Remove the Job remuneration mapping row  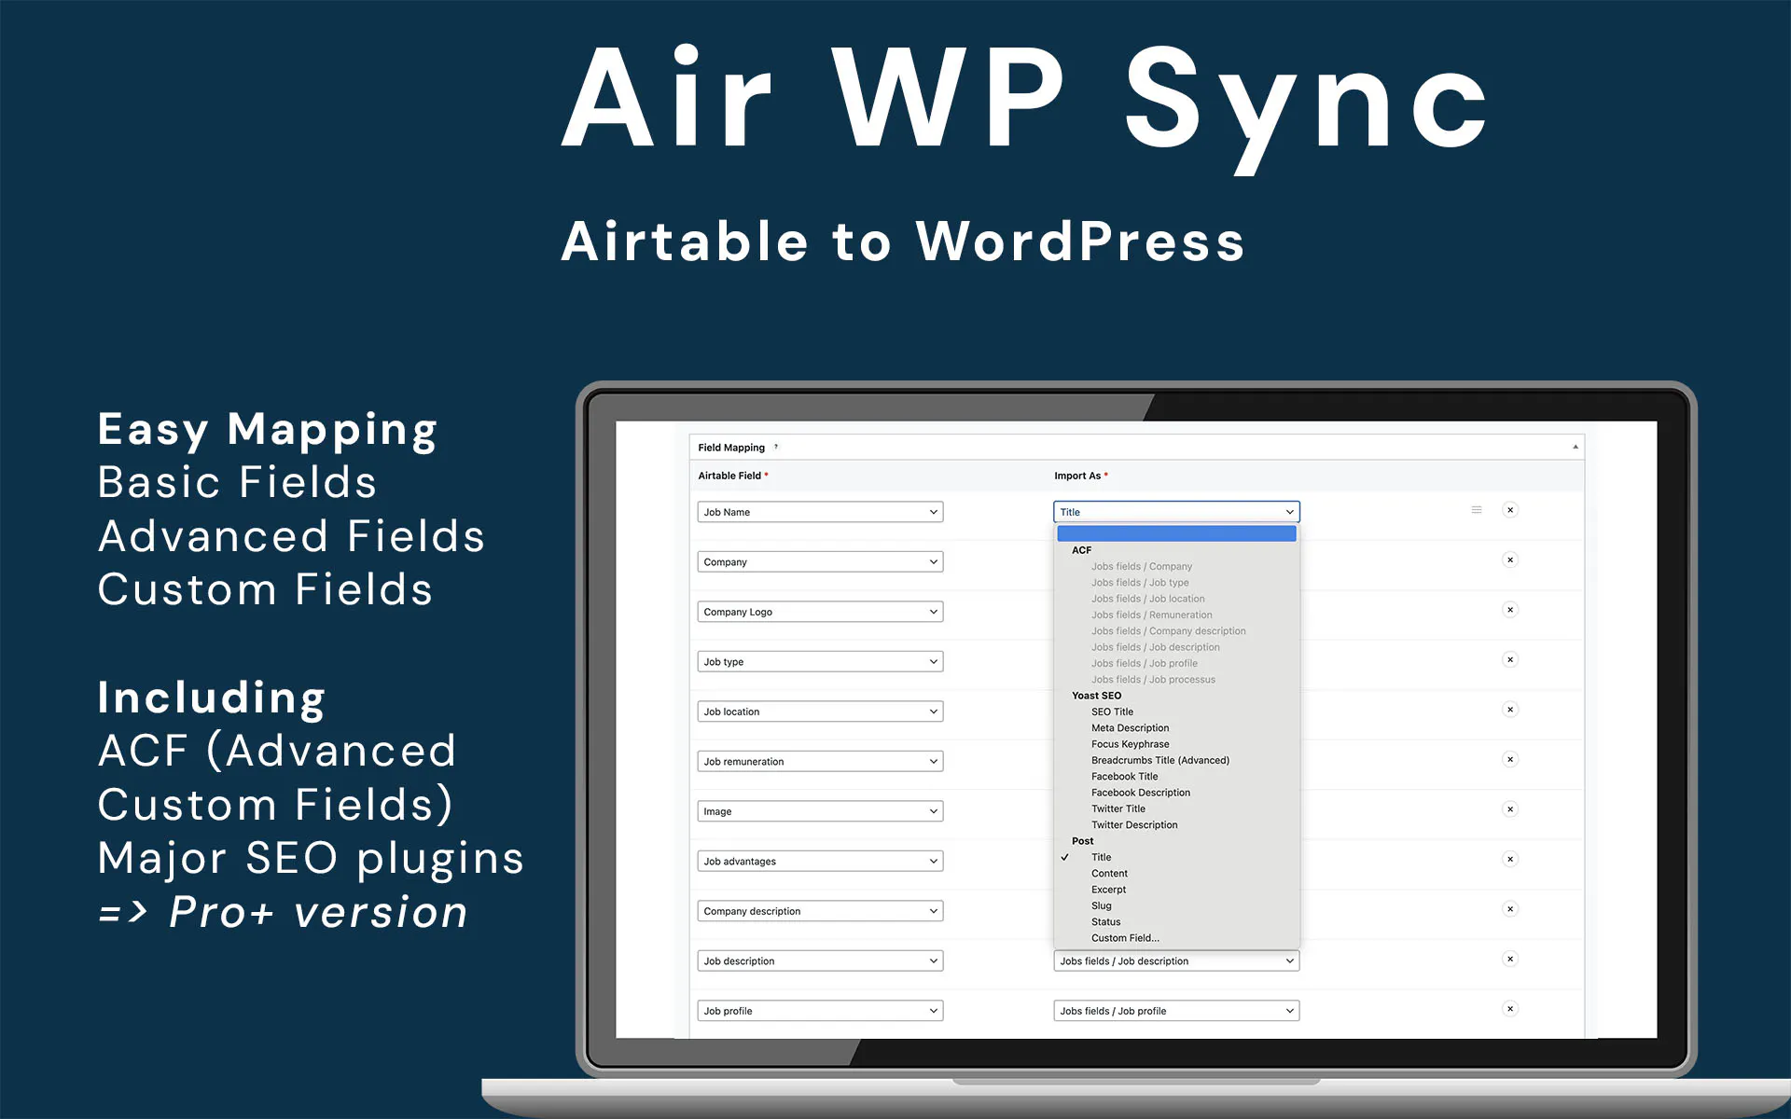tap(1510, 759)
